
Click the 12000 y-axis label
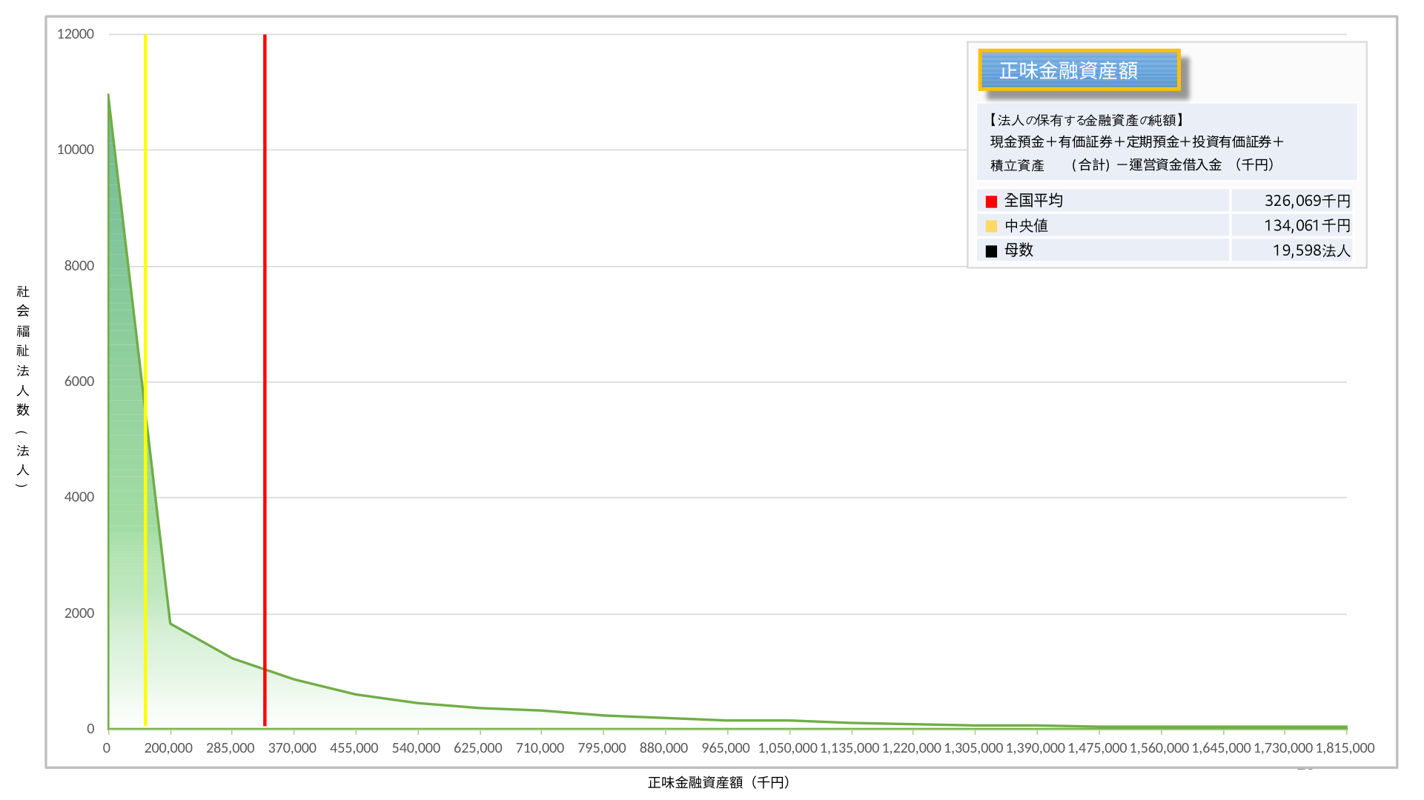(76, 34)
